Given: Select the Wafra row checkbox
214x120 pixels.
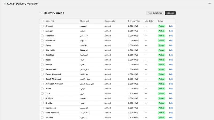Looking at the screenshot, I should click(x=42, y=89).
